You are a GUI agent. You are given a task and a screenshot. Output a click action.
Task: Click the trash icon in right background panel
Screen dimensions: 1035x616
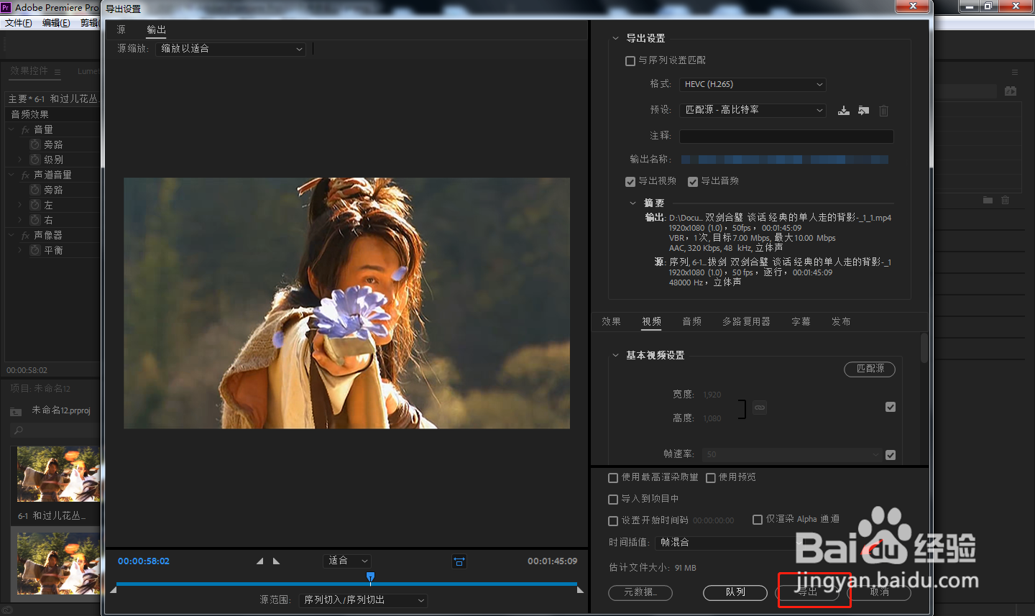point(1006,200)
